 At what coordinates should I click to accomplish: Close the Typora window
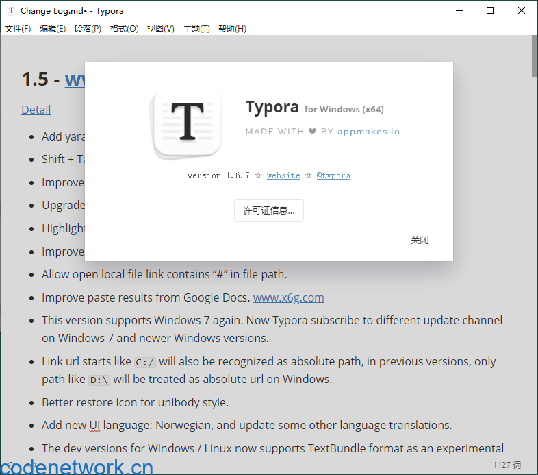click(x=521, y=11)
